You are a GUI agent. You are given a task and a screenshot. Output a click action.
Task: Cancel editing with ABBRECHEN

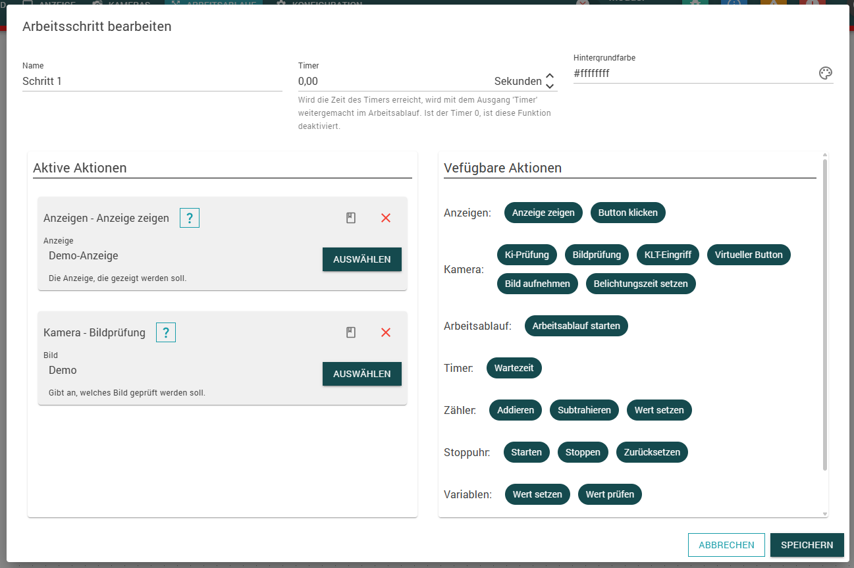pos(726,545)
